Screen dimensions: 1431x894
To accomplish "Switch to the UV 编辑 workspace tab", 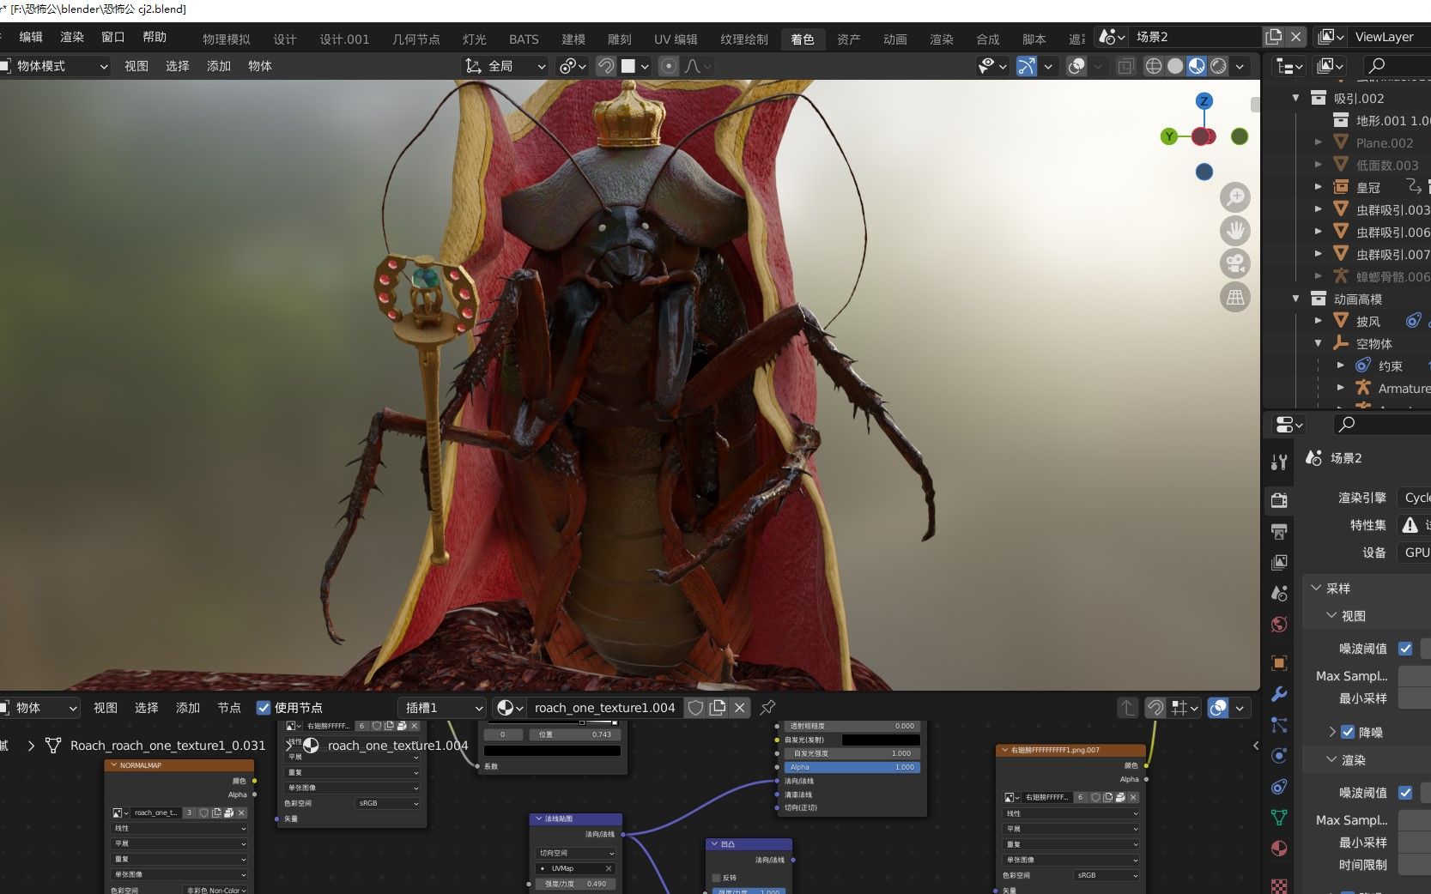I will coord(676,39).
